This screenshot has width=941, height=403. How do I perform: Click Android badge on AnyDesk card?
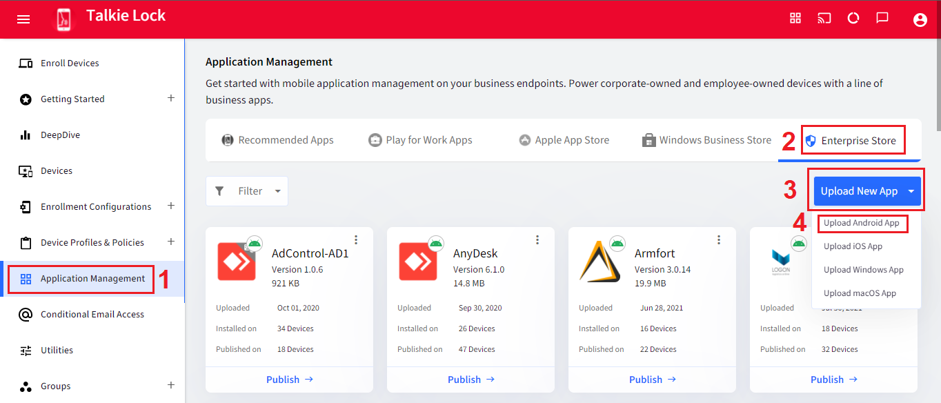435,243
